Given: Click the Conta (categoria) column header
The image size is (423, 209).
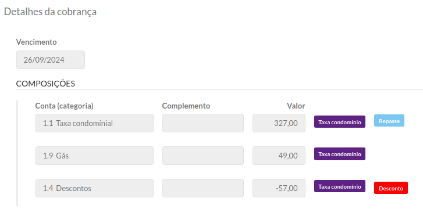Looking at the screenshot, I should tap(64, 106).
